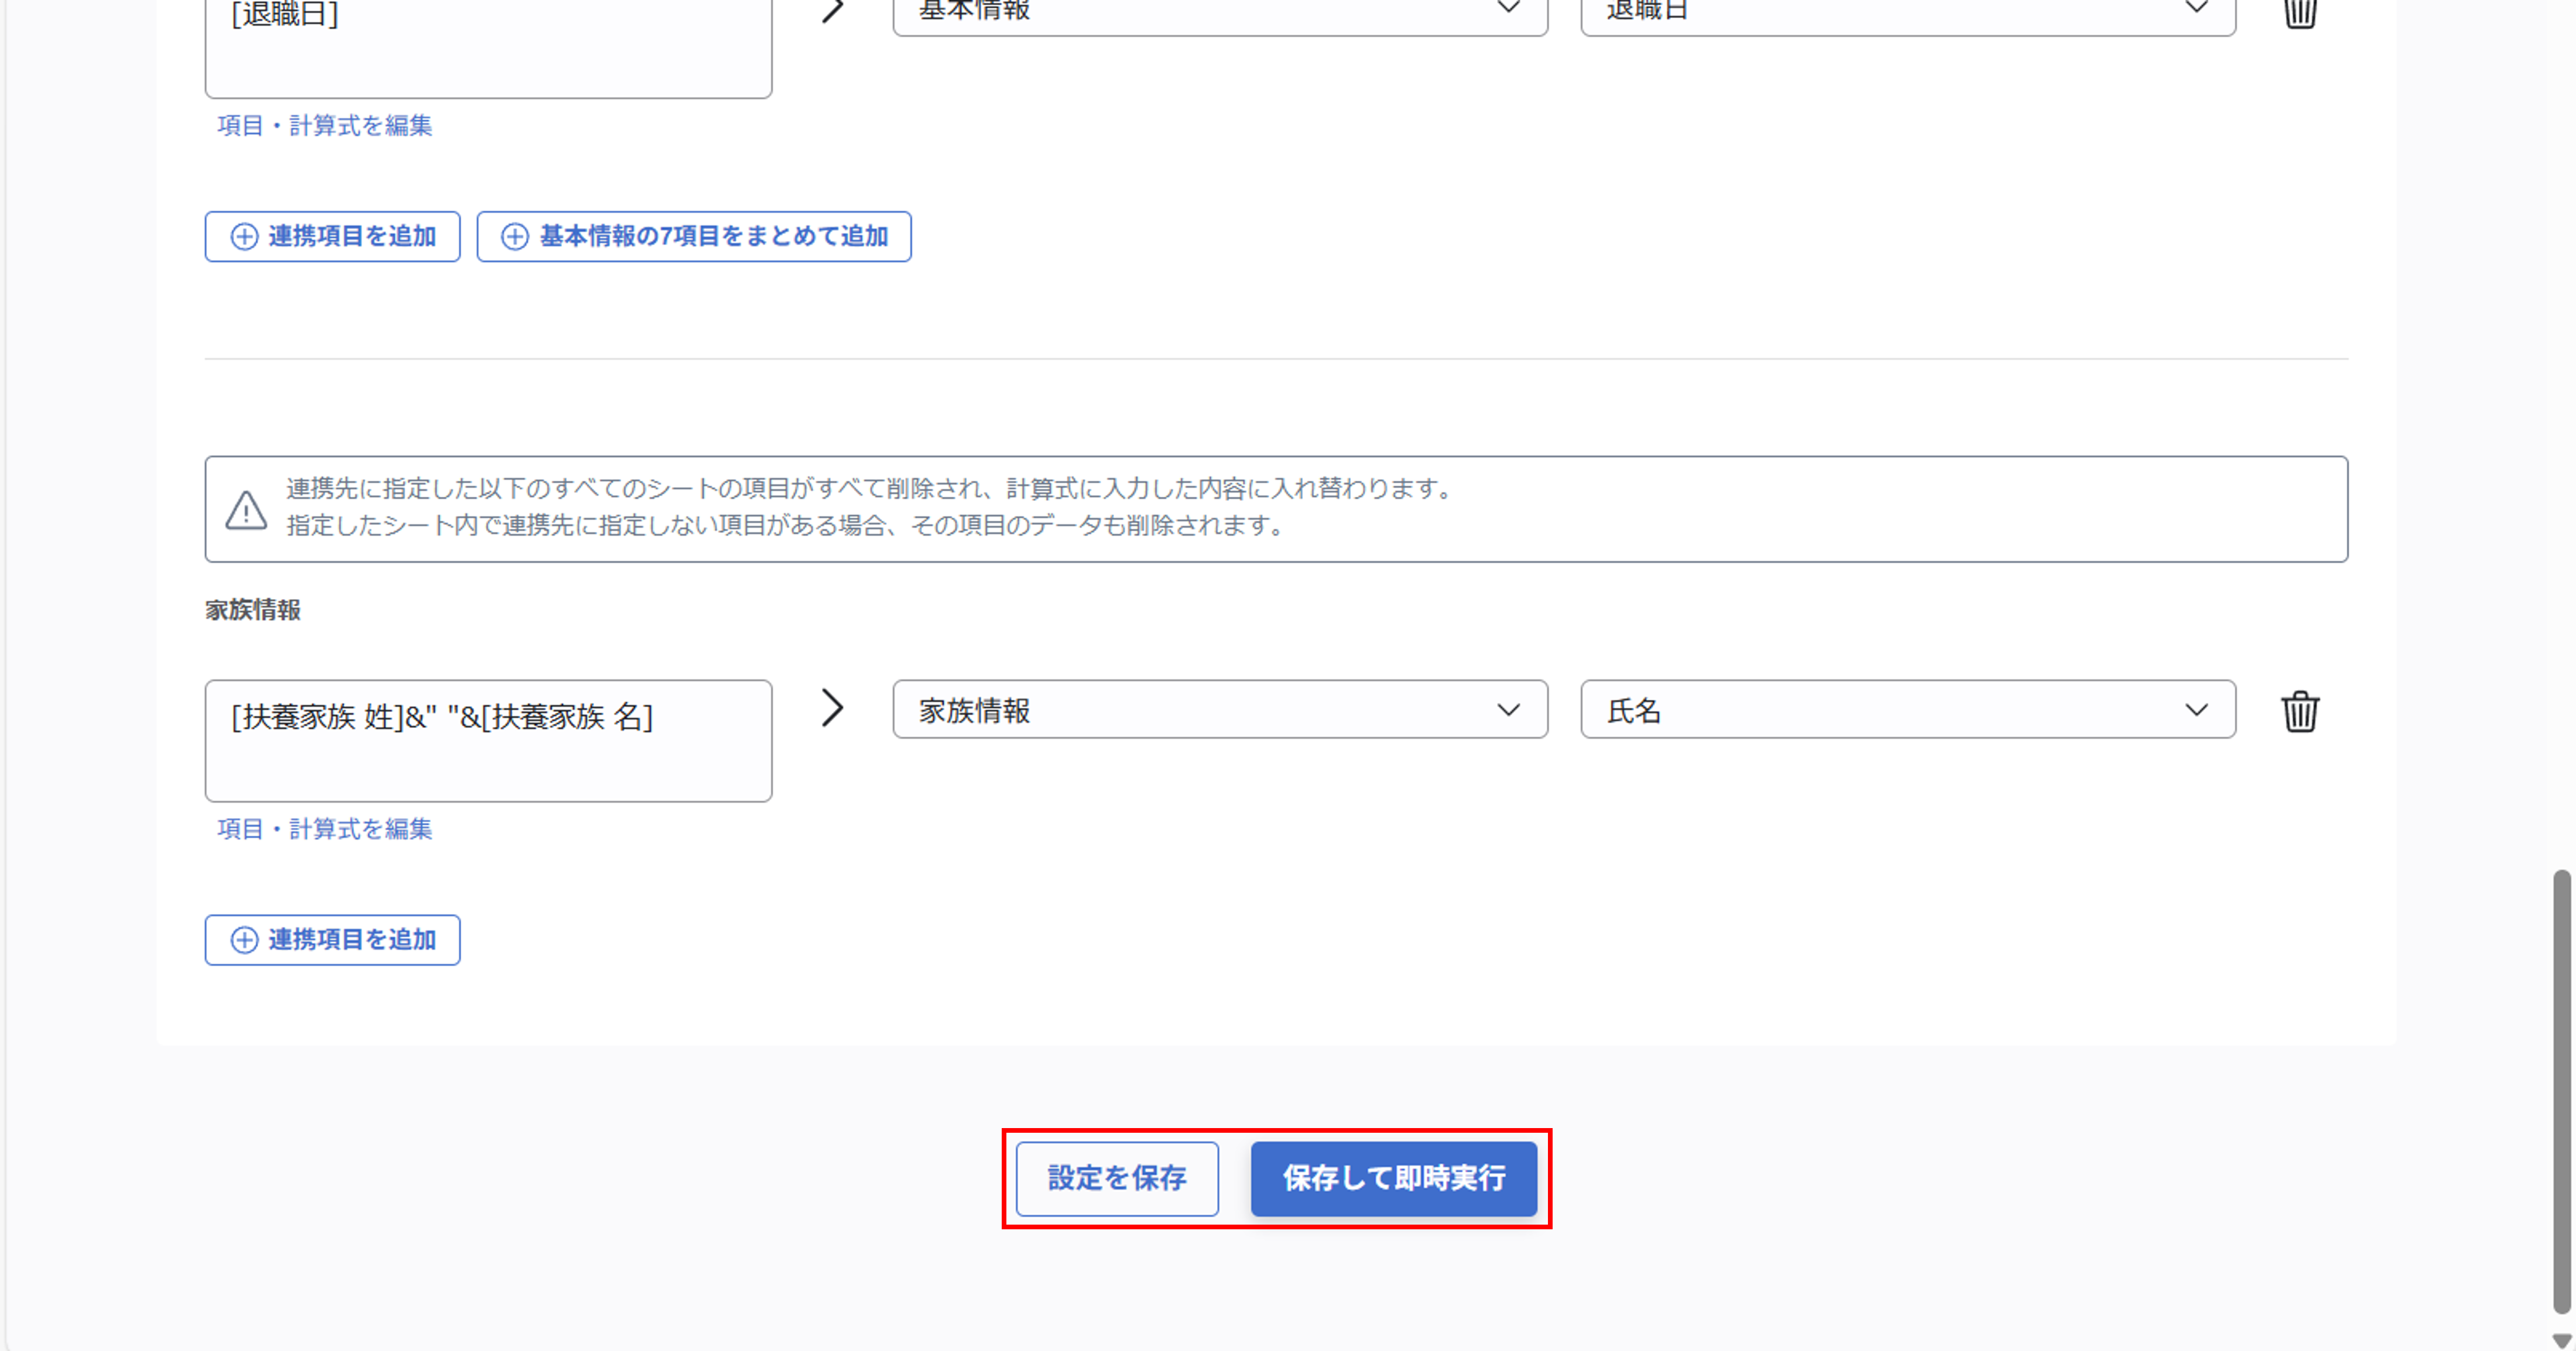This screenshot has height=1351, width=2576.
Task: Open 項目・計算式を編集 link under 扶養家族 formula
Action: coord(324,830)
